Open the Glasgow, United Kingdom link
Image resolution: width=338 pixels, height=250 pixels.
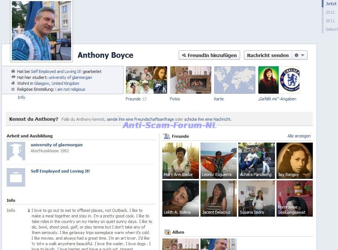click(56, 83)
